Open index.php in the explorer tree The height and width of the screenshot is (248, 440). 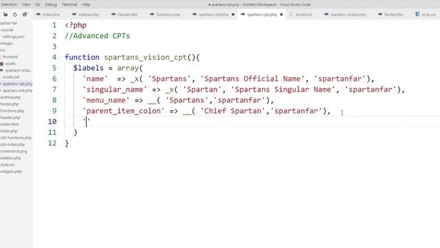(9, 131)
